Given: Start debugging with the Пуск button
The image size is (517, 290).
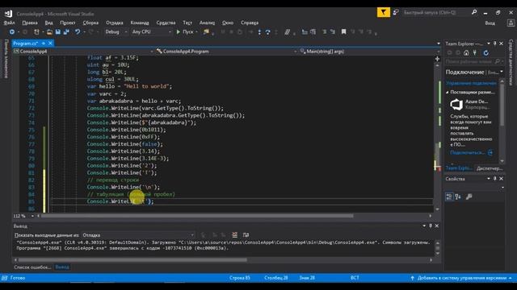Looking at the screenshot, I should (185, 32).
